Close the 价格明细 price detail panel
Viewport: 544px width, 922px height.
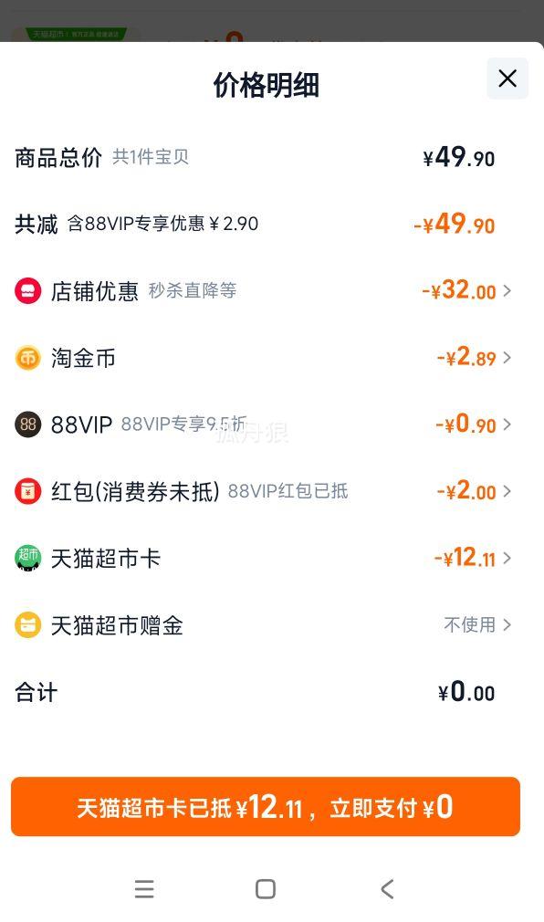(x=507, y=79)
